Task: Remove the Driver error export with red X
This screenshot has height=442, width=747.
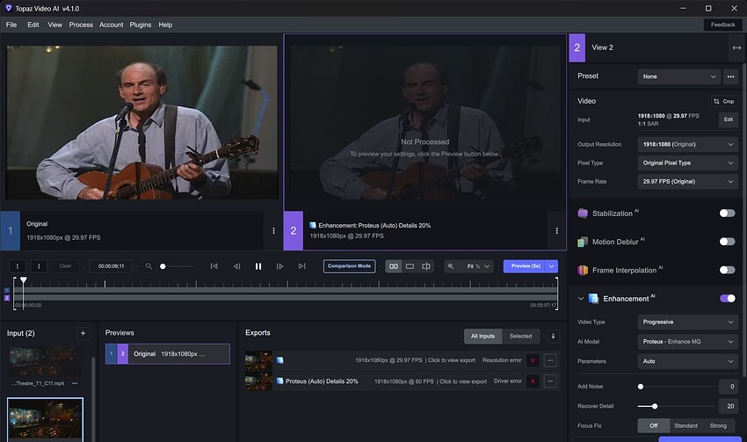Action: pyautogui.click(x=533, y=381)
